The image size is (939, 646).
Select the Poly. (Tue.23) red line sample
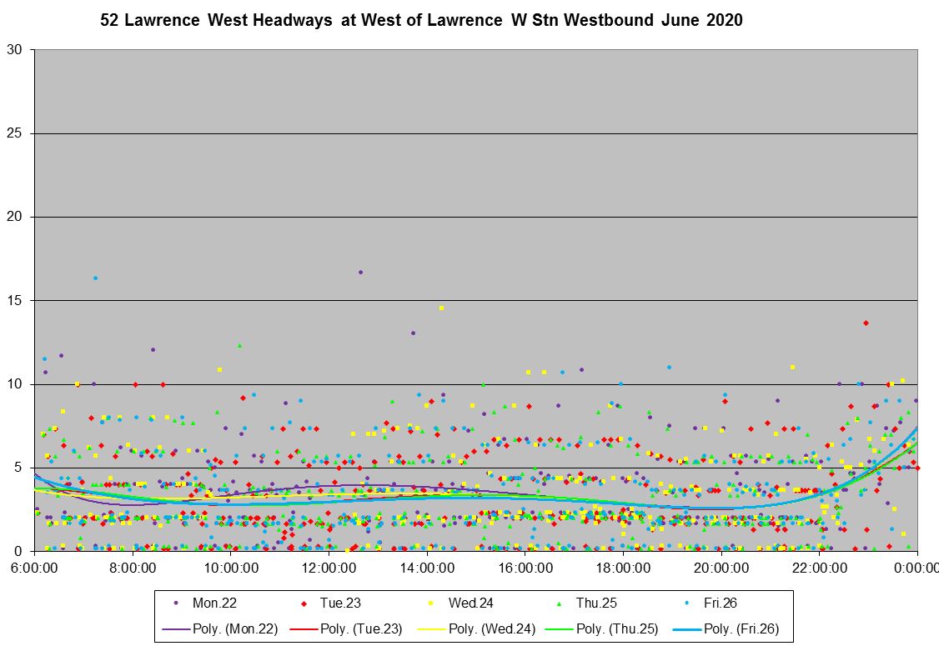[x=305, y=629]
